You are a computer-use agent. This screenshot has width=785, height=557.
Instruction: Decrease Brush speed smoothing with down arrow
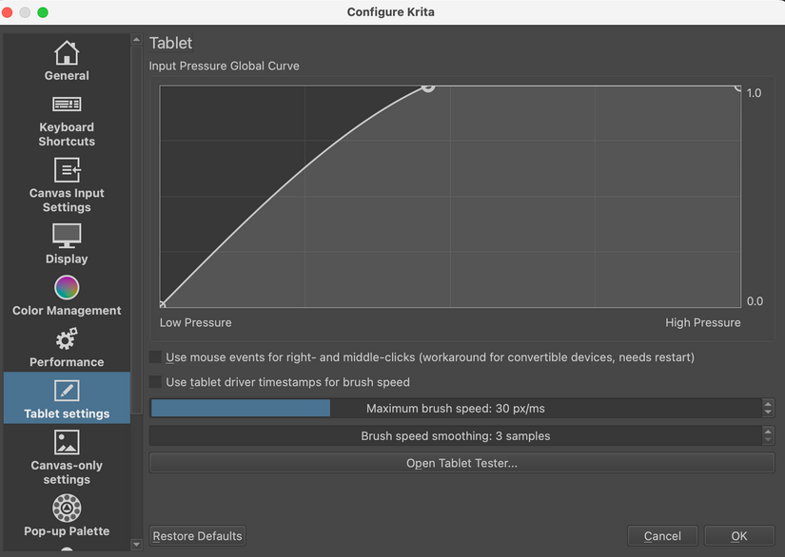click(x=768, y=439)
